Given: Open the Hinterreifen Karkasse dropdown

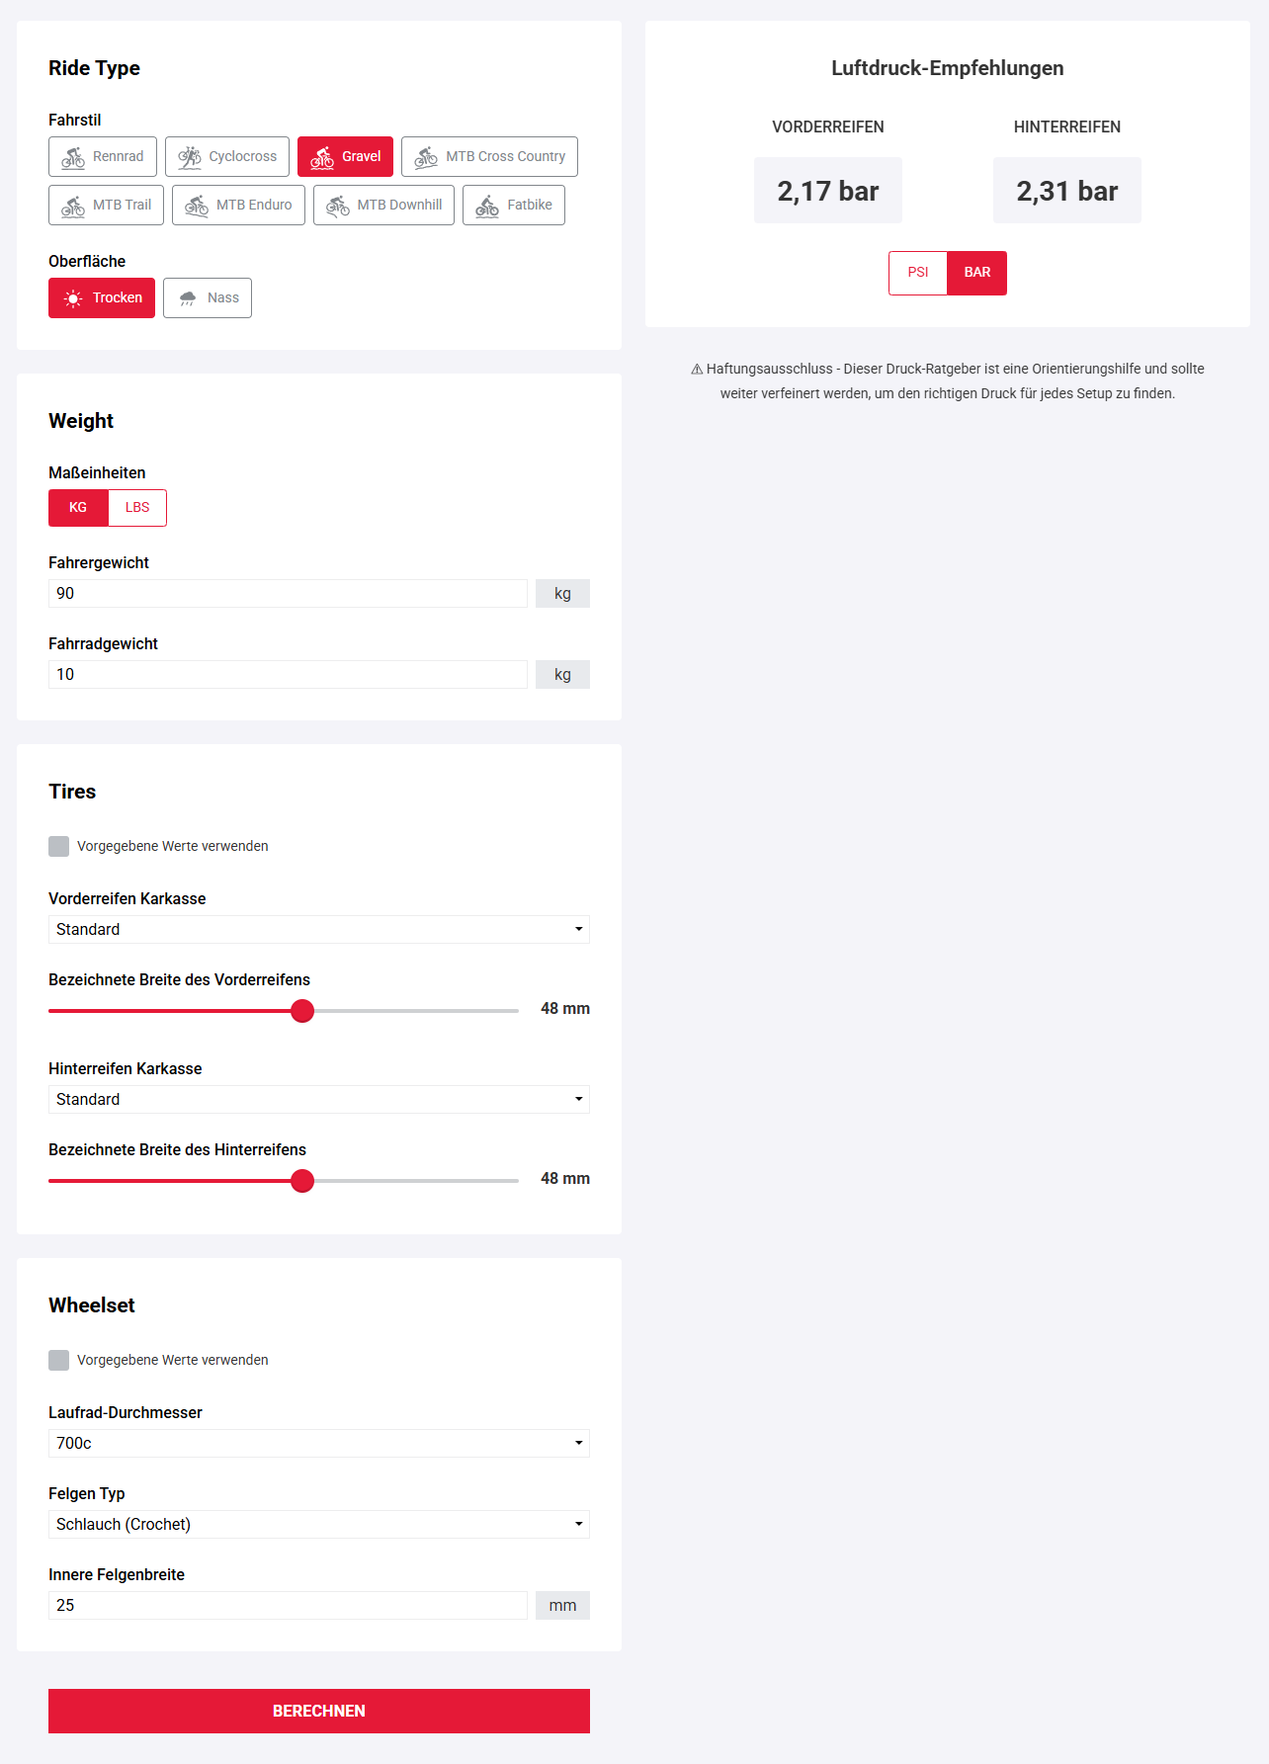Looking at the screenshot, I should click(318, 1099).
